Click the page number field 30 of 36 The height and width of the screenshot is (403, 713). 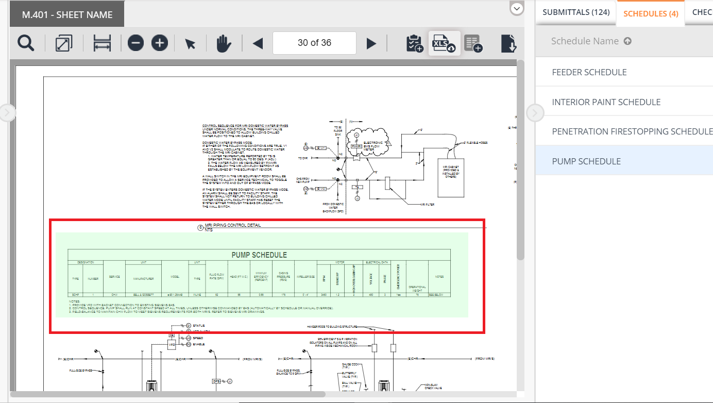coord(314,43)
